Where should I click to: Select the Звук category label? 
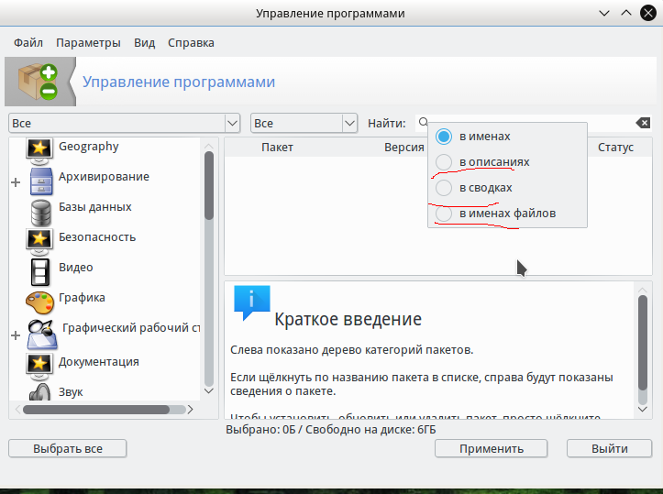(71, 392)
